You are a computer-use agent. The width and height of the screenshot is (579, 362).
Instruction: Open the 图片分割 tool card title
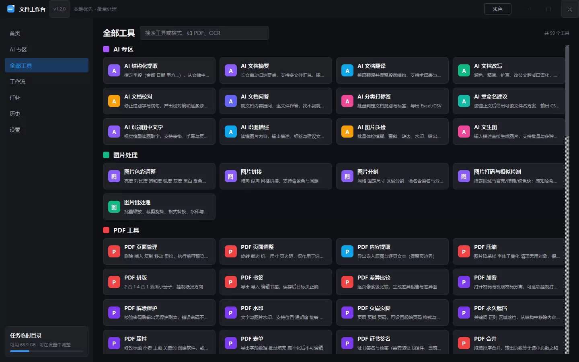(x=368, y=172)
